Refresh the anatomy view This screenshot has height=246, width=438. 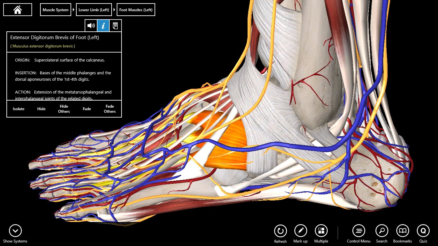tap(280, 230)
